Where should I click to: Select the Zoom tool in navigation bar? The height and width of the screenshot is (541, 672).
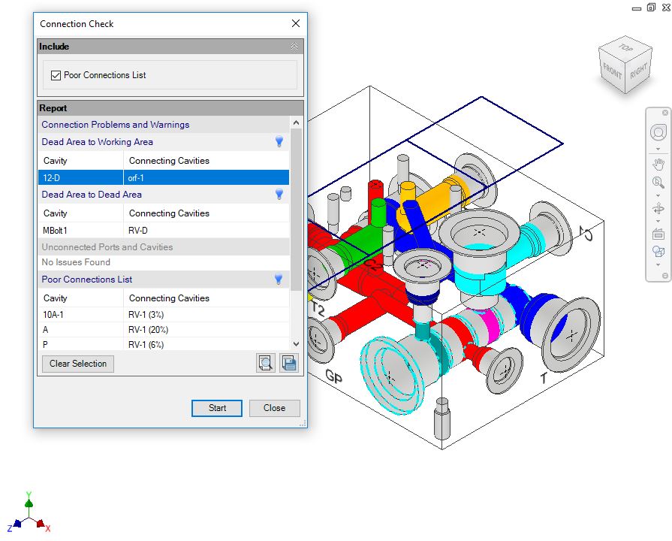click(658, 183)
